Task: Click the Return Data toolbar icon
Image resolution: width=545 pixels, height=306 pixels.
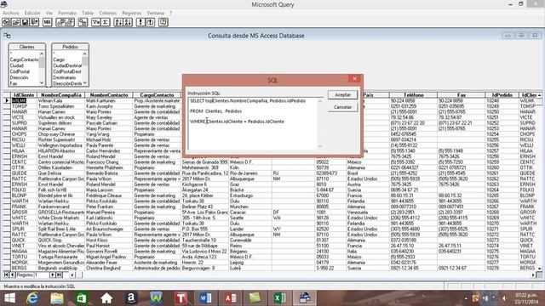Action: click(x=34, y=22)
